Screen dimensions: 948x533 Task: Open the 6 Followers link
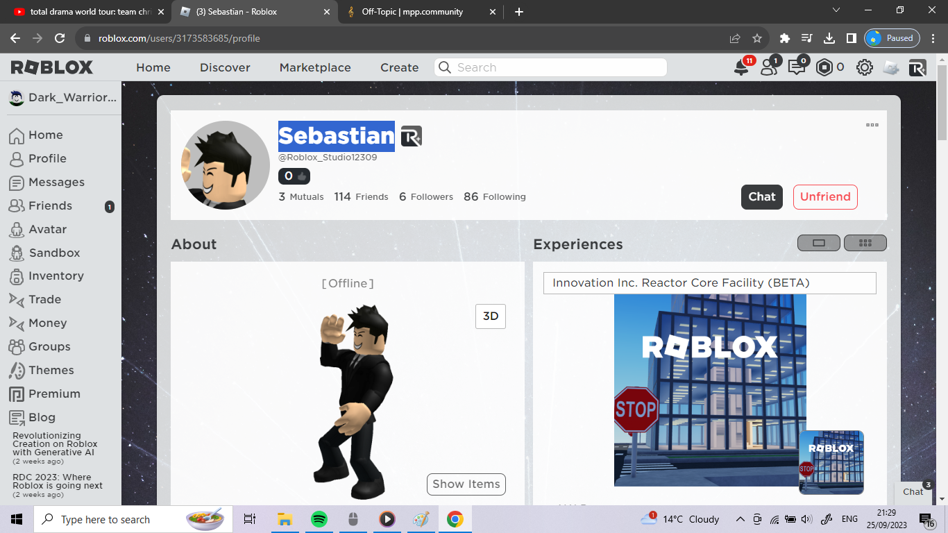426,196
